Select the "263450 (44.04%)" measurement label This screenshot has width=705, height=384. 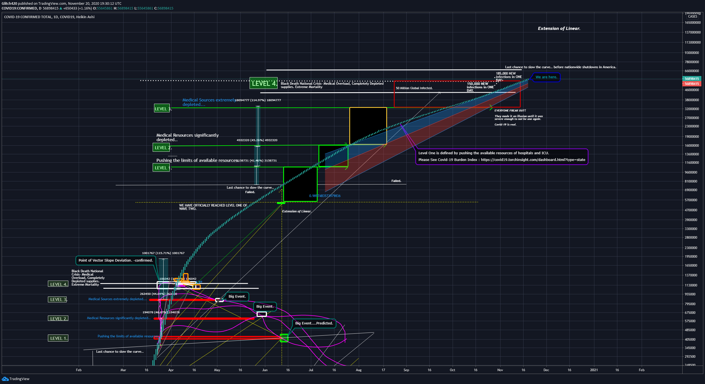pos(159,294)
